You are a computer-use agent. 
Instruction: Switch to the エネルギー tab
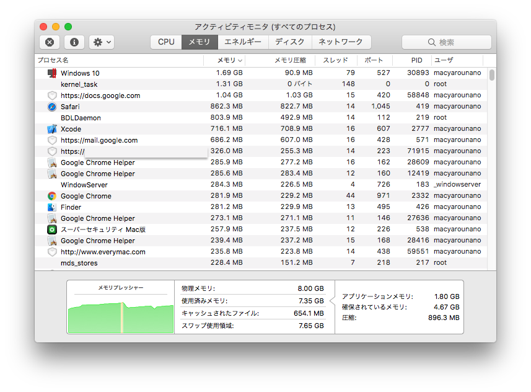point(243,42)
